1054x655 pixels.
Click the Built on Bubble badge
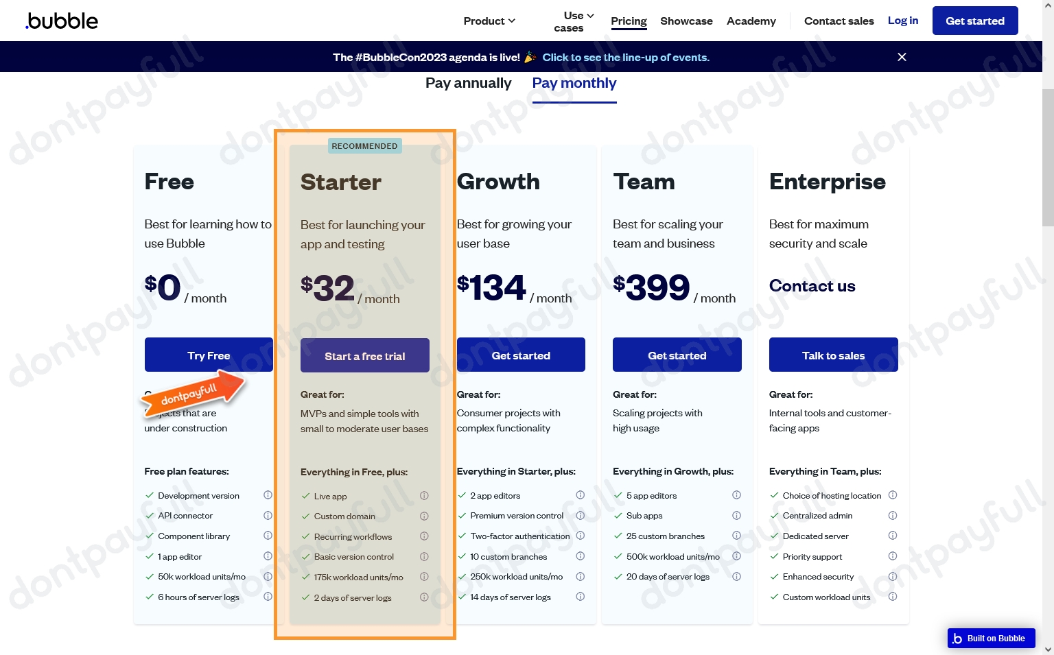tap(992, 639)
